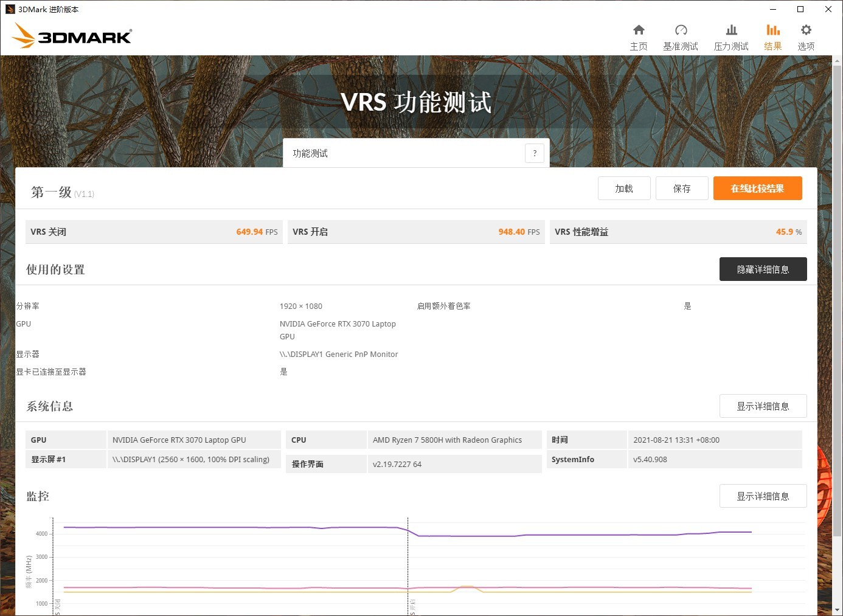Click the 加载 load button

pos(624,189)
